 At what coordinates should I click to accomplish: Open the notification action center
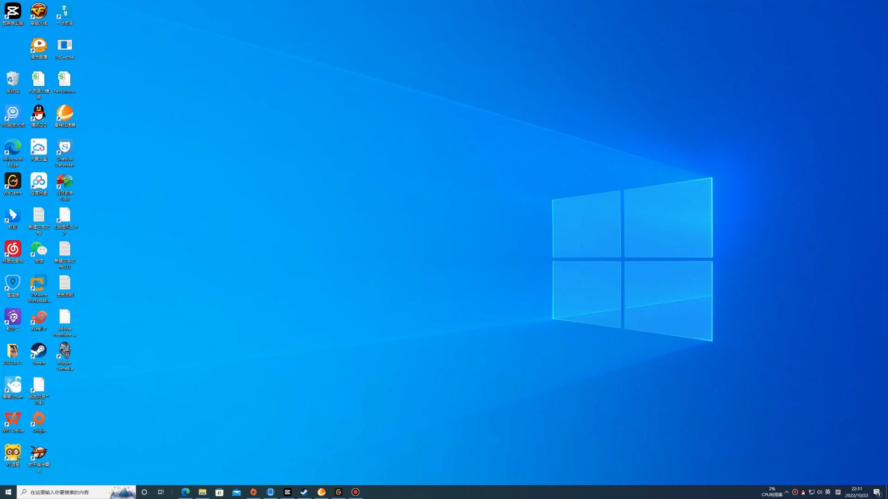tap(877, 492)
